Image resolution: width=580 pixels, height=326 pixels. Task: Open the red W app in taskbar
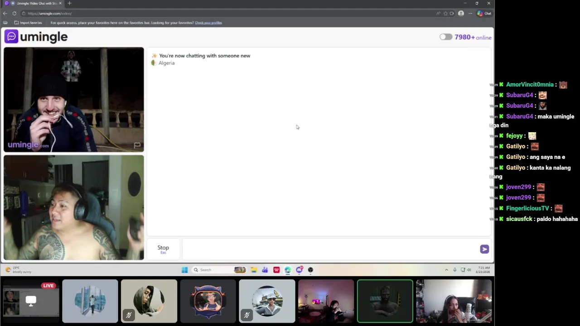click(276, 270)
